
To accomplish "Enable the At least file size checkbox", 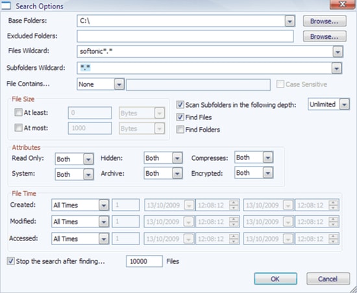I will tap(18, 112).
